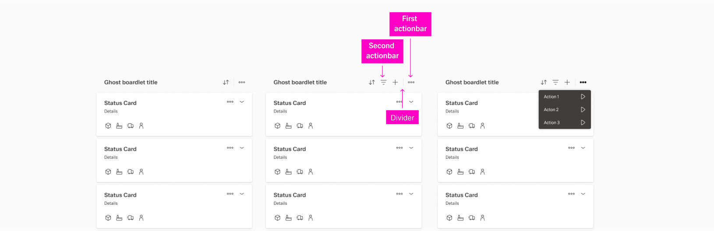714x231 pixels.
Task: Click the truck icon on middle boardlet's top card
Action: (x=300, y=126)
